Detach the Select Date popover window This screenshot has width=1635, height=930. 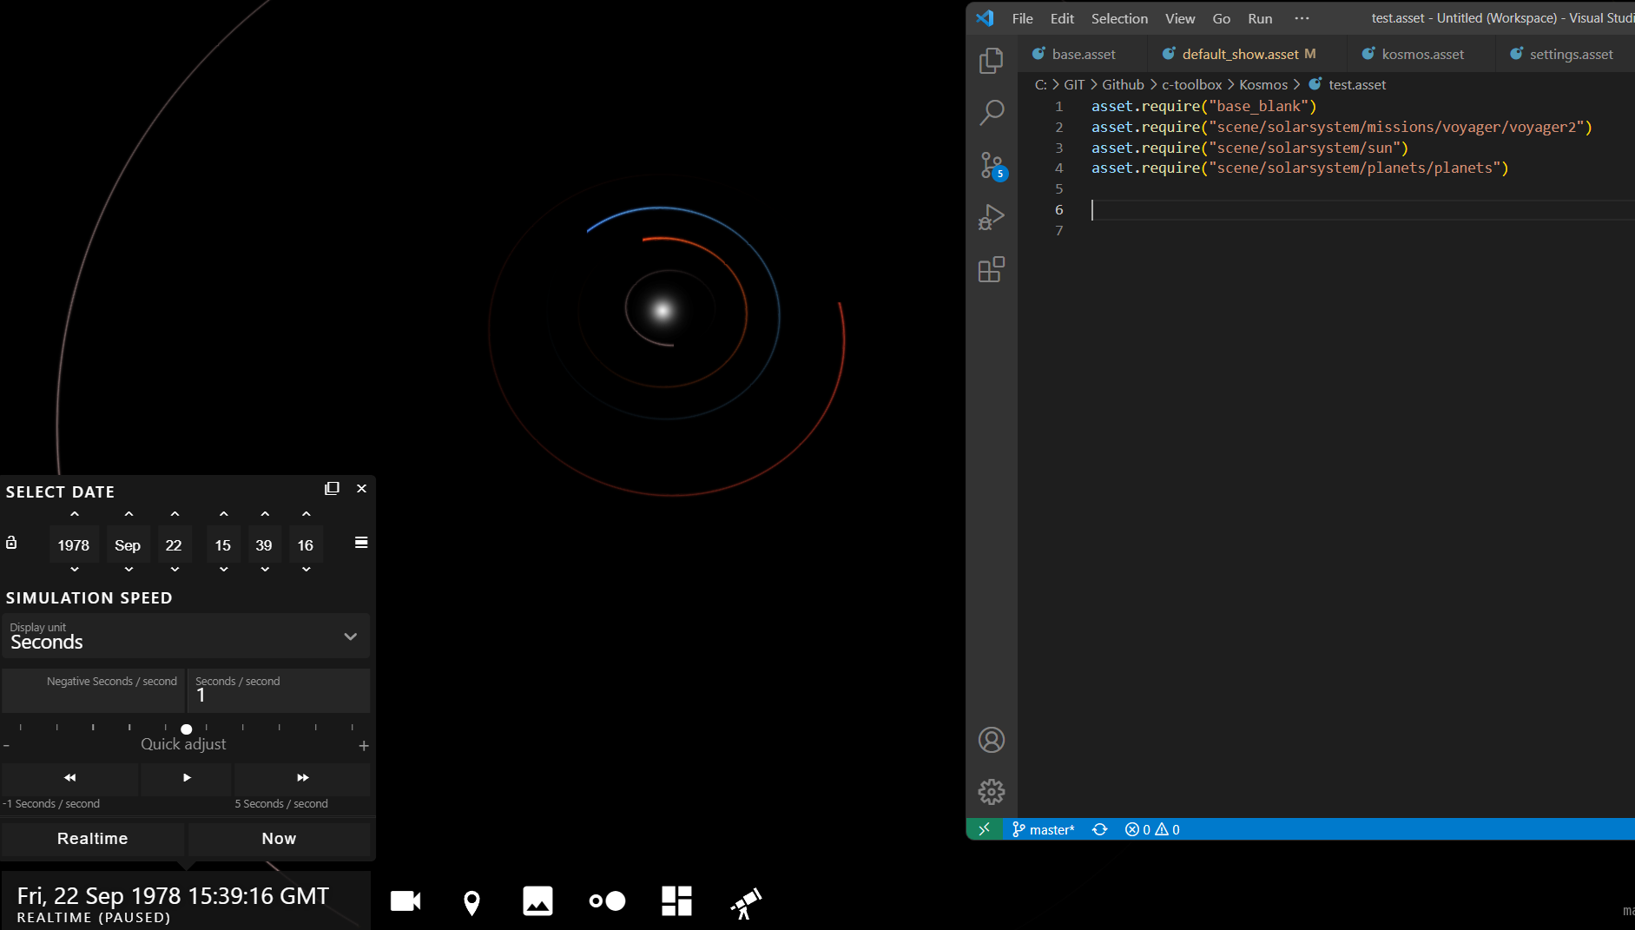[x=332, y=489]
